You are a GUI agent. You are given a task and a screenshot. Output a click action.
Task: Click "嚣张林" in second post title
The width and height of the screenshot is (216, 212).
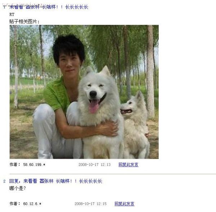click(x=46, y=181)
